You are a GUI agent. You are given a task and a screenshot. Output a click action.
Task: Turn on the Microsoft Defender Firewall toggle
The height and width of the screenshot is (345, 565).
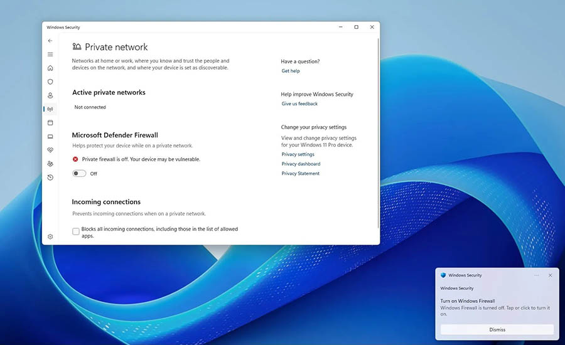[x=79, y=174]
